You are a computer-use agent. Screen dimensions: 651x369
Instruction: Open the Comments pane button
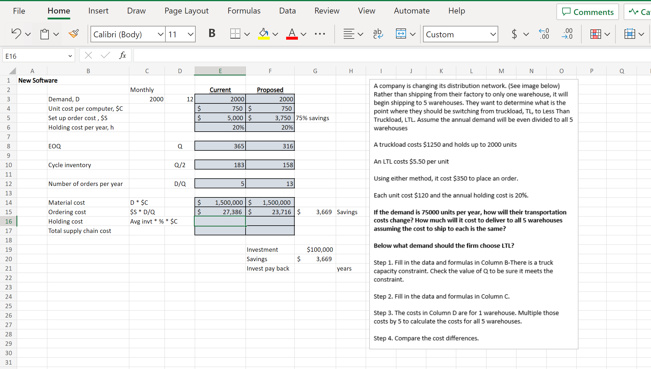(588, 12)
